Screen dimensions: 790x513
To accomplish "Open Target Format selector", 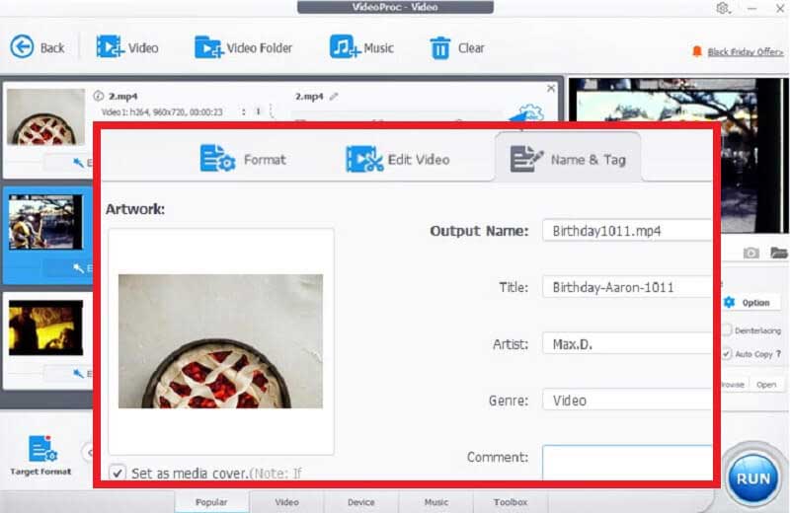I will (40, 456).
